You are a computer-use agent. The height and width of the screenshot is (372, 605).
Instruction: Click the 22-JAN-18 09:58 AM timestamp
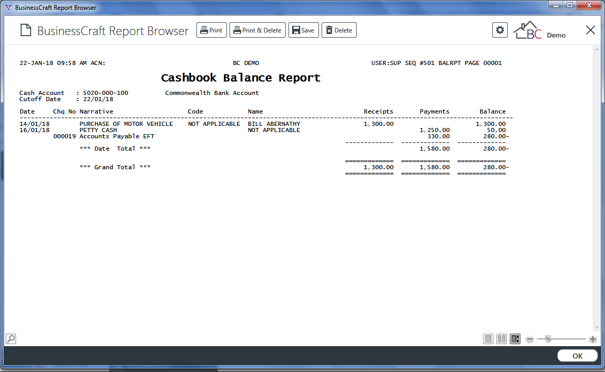[x=53, y=63]
